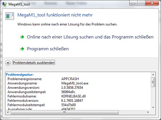Click the Fehlermodulversion label

tap(23, 101)
